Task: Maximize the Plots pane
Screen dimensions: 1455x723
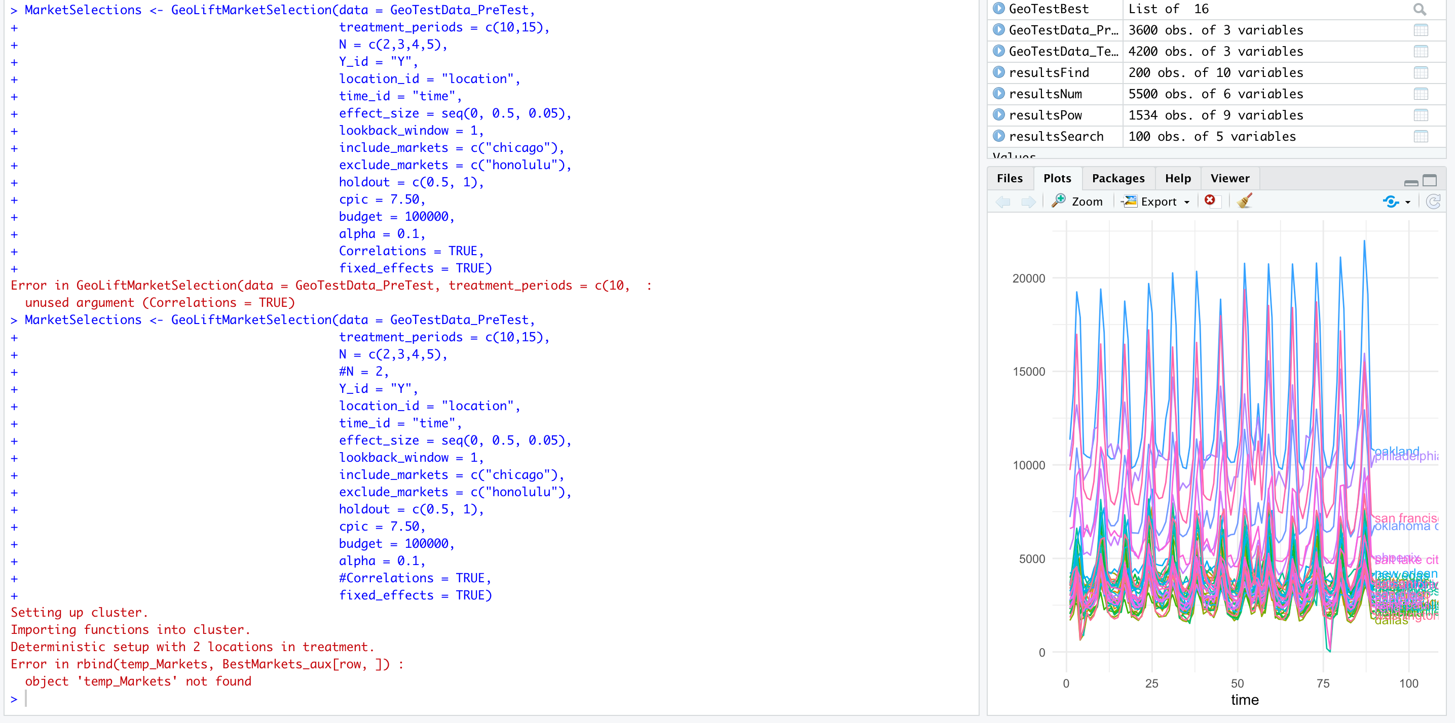Action: tap(1431, 181)
